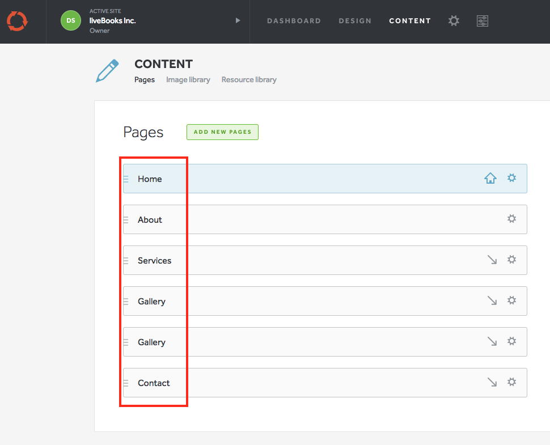Image resolution: width=550 pixels, height=445 pixels.
Task: Expand the Contact page using its arrow
Action: coord(492,382)
